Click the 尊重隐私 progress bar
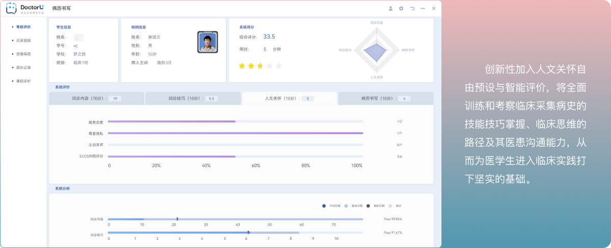 235,133
